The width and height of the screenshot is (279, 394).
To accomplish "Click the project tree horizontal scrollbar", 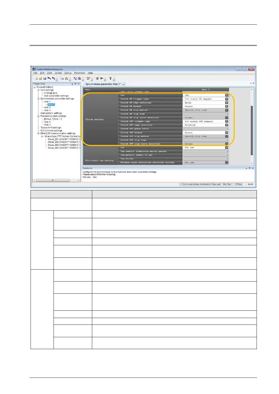I will [x=53, y=180].
